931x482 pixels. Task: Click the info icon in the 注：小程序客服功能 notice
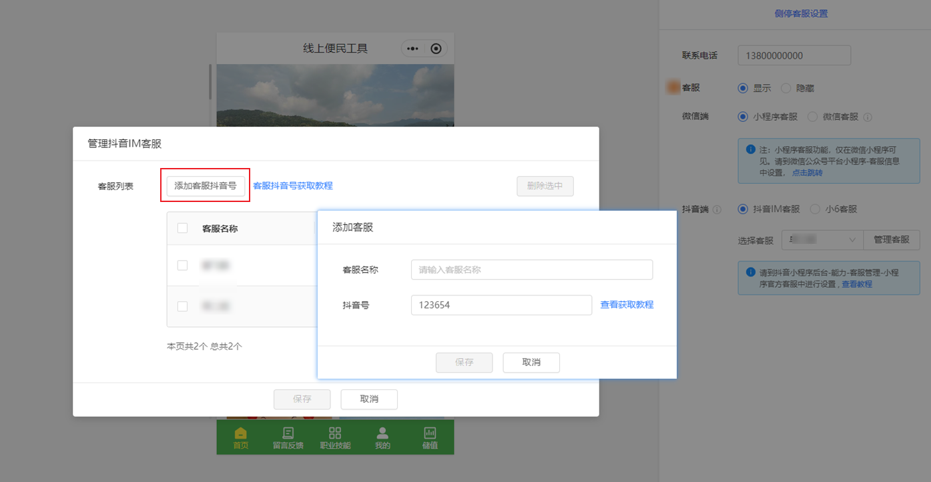click(x=750, y=149)
